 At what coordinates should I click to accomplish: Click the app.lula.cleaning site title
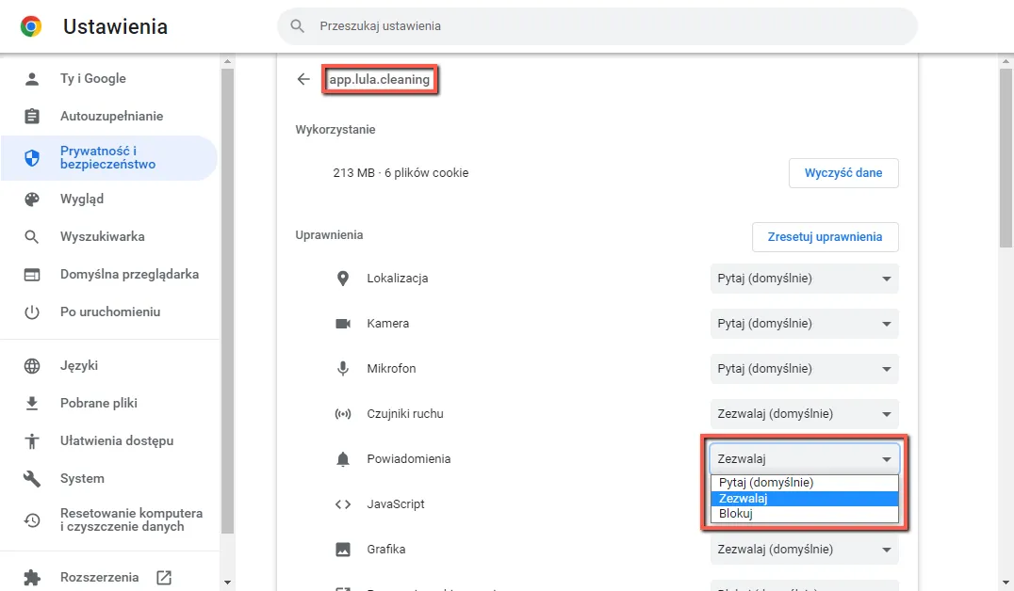point(380,79)
